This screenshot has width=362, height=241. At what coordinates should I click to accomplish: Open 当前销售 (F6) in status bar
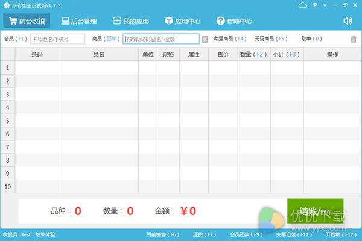[163, 234]
